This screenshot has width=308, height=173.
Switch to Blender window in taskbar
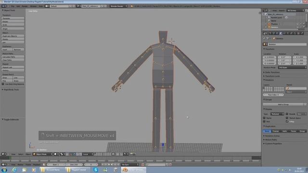(x=134, y=170)
